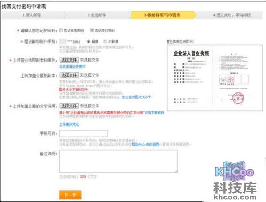Click the 上传更多凭证 link

[x=69, y=124]
